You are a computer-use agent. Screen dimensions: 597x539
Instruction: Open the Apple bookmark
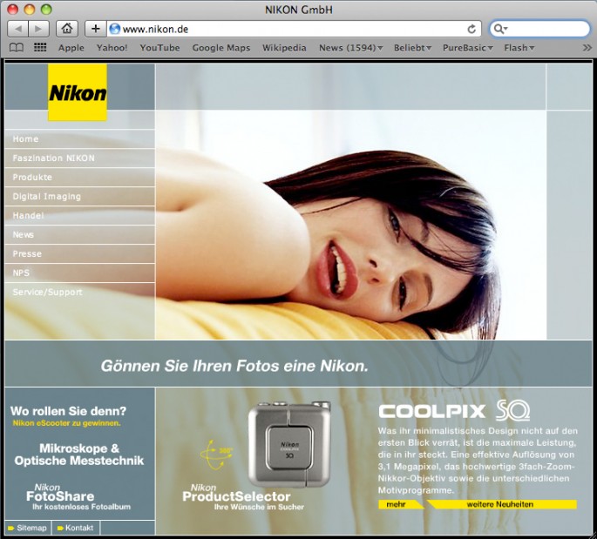click(x=71, y=48)
